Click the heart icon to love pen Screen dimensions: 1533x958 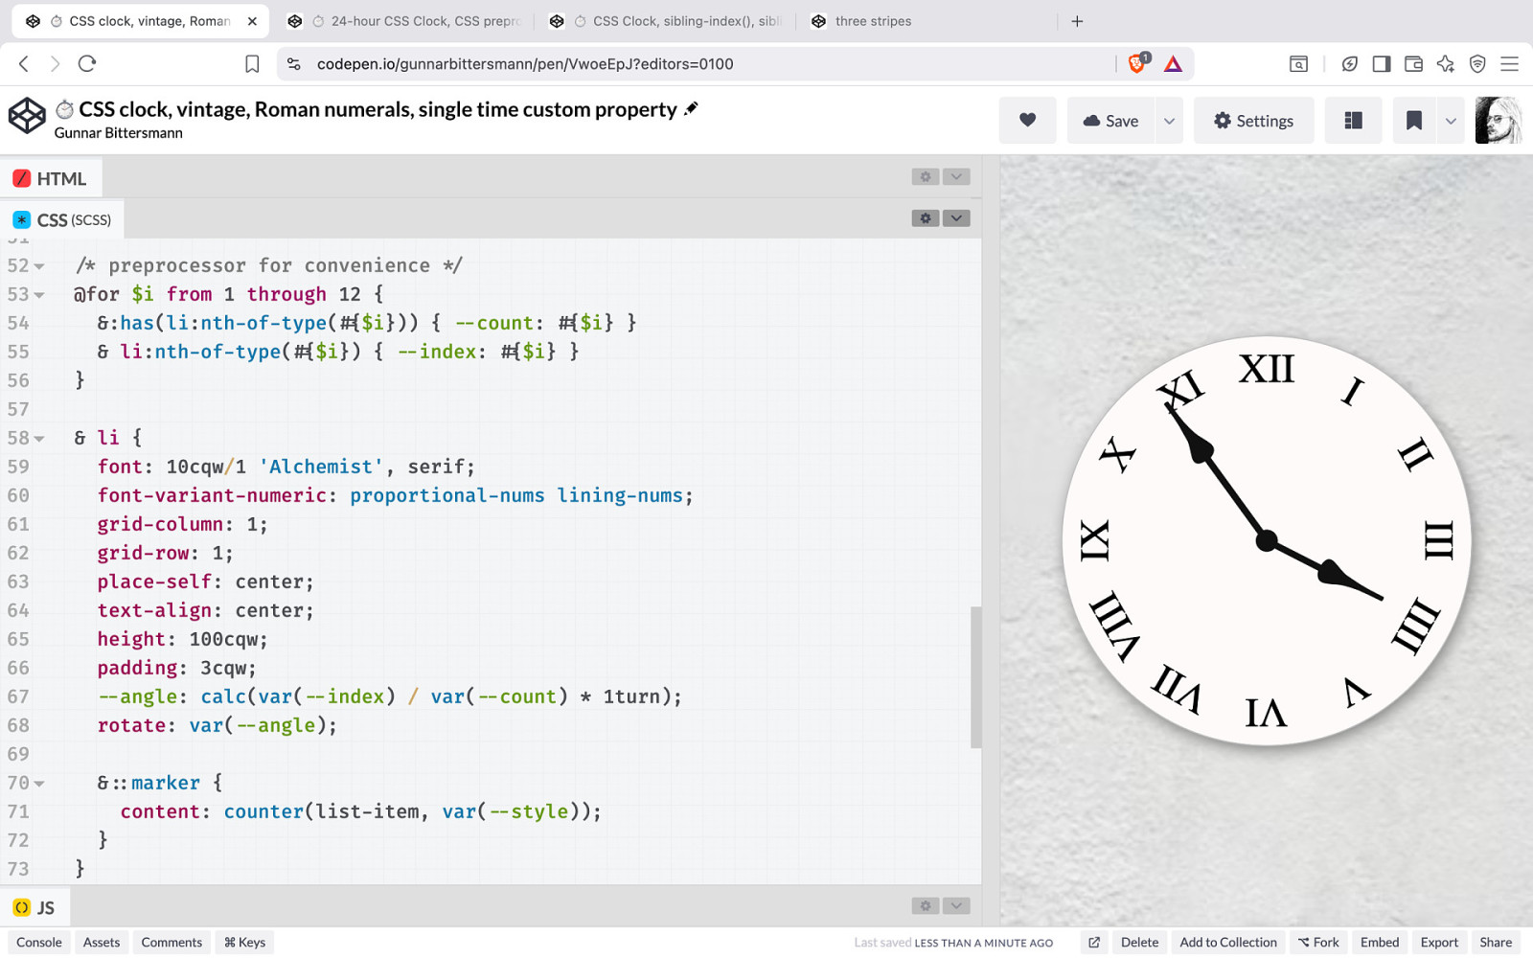pos(1027,121)
